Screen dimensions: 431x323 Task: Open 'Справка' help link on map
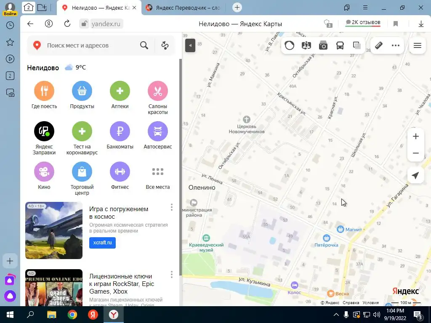(x=351, y=303)
